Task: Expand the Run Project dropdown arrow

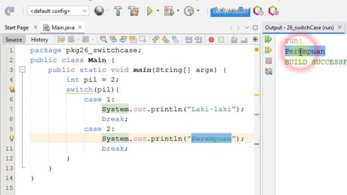Action: click(158, 11)
